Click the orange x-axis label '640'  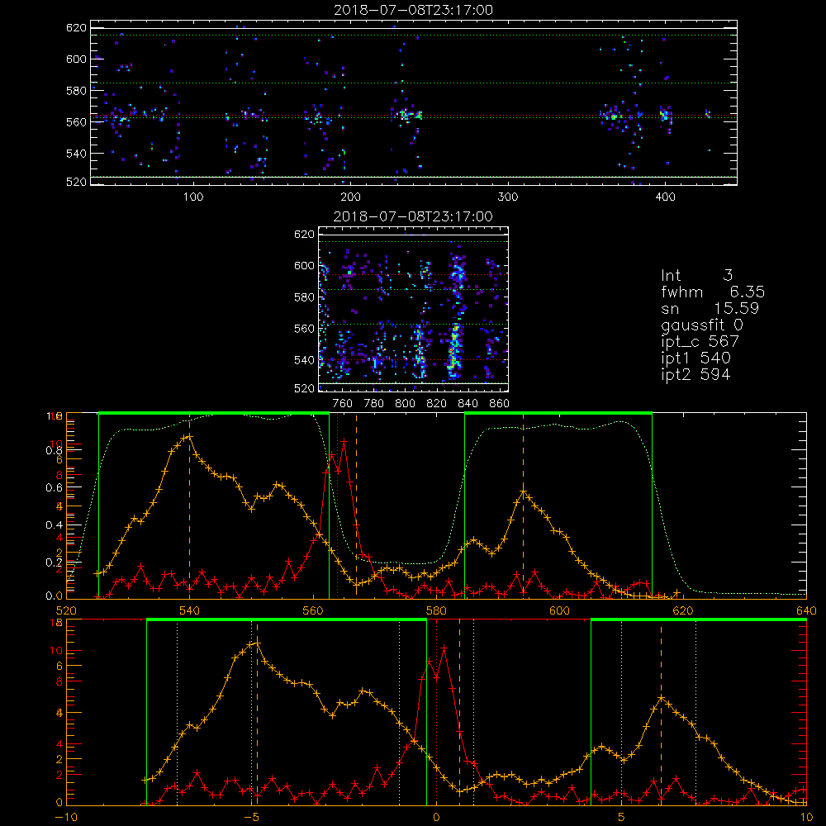[x=806, y=610]
